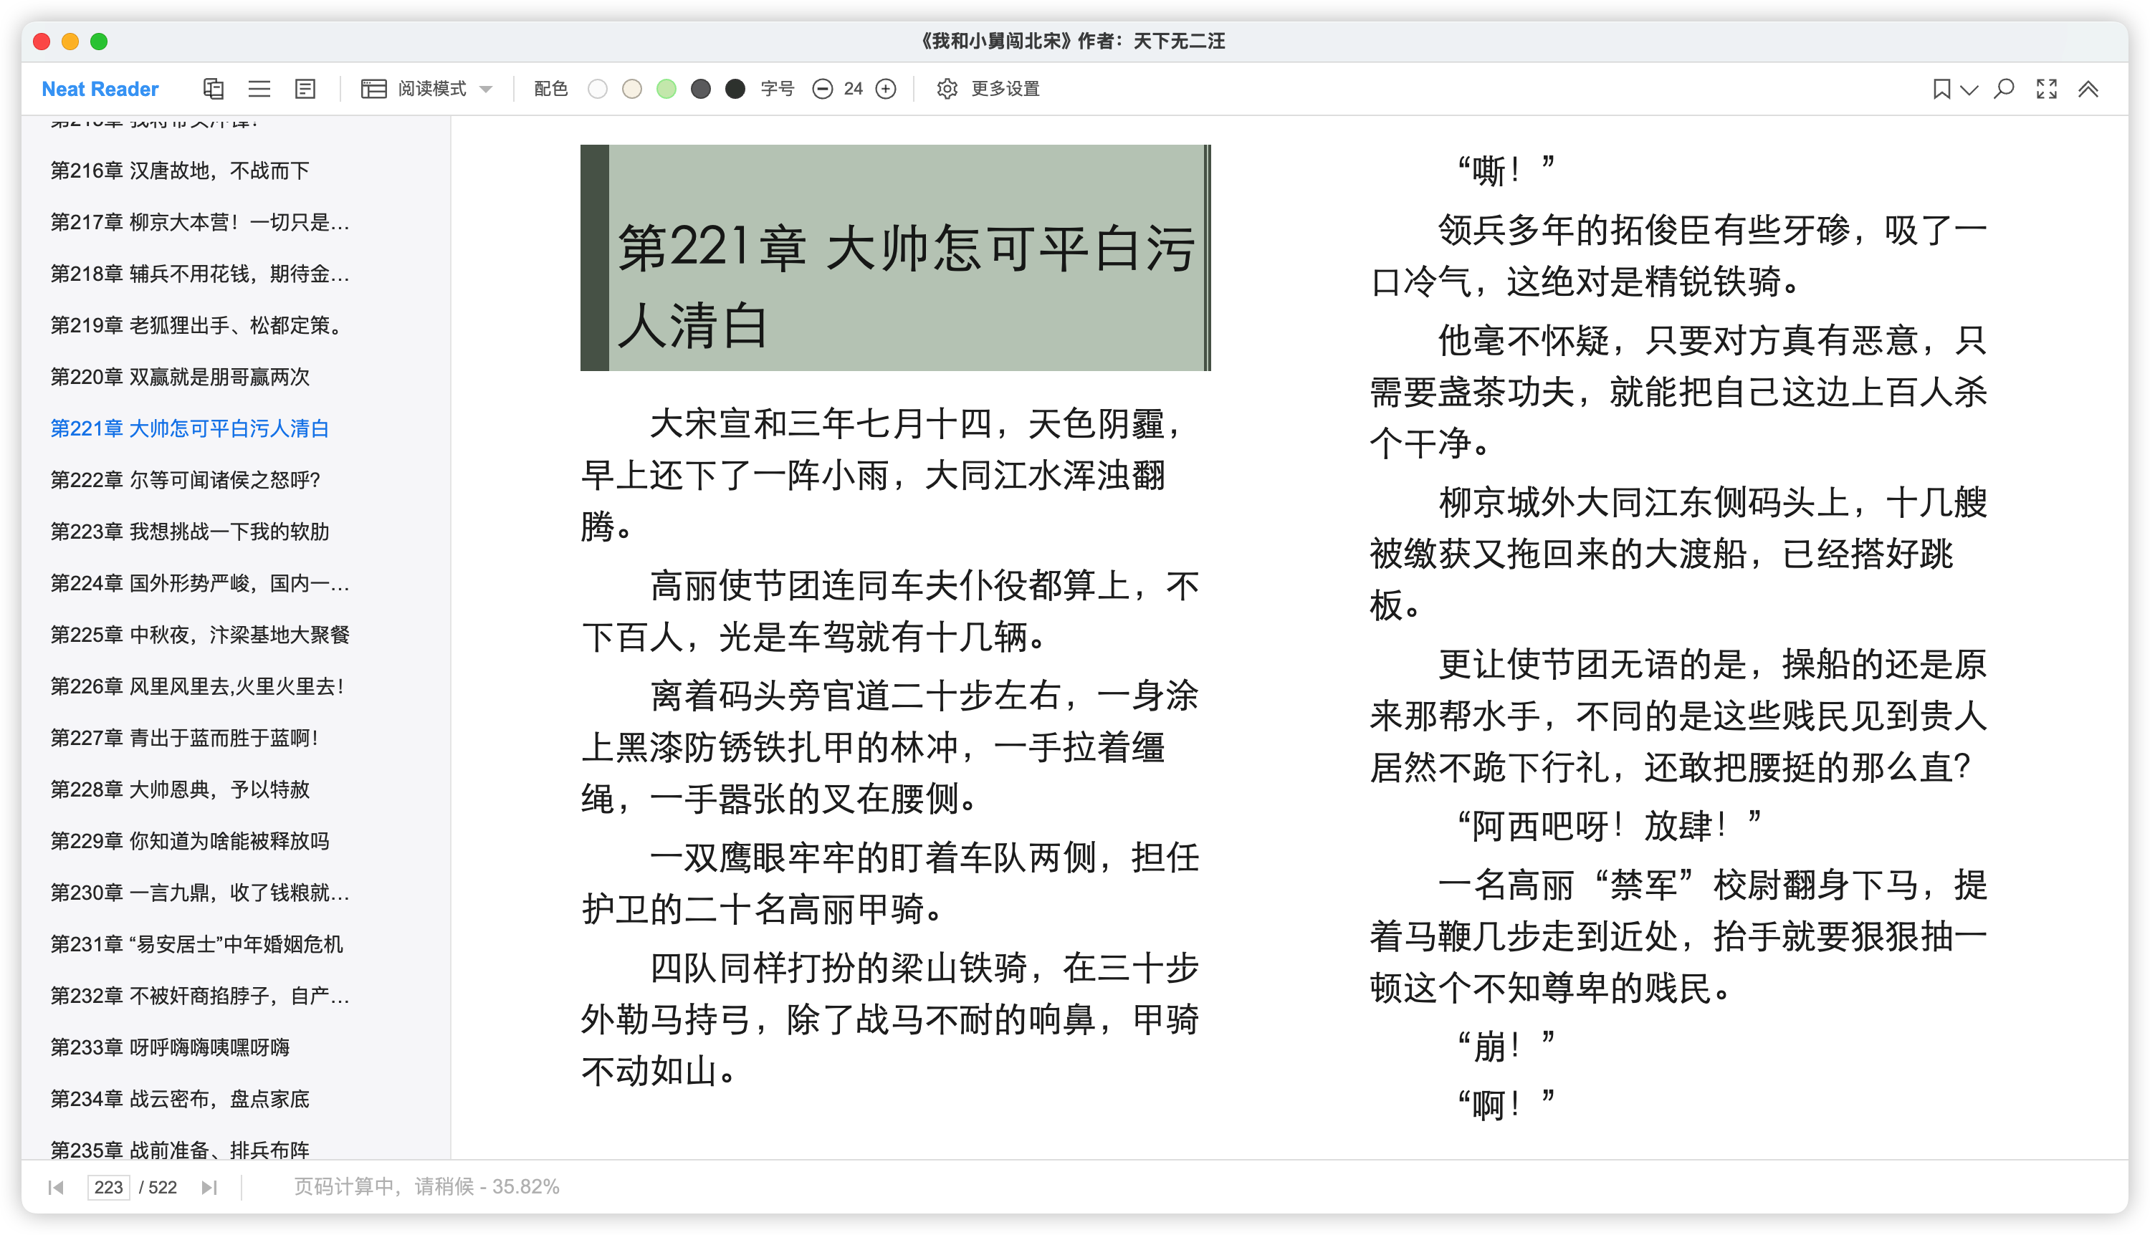Expand bookmark list dropdown arrow
2150x1235 pixels.
[x=1969, y=90]
